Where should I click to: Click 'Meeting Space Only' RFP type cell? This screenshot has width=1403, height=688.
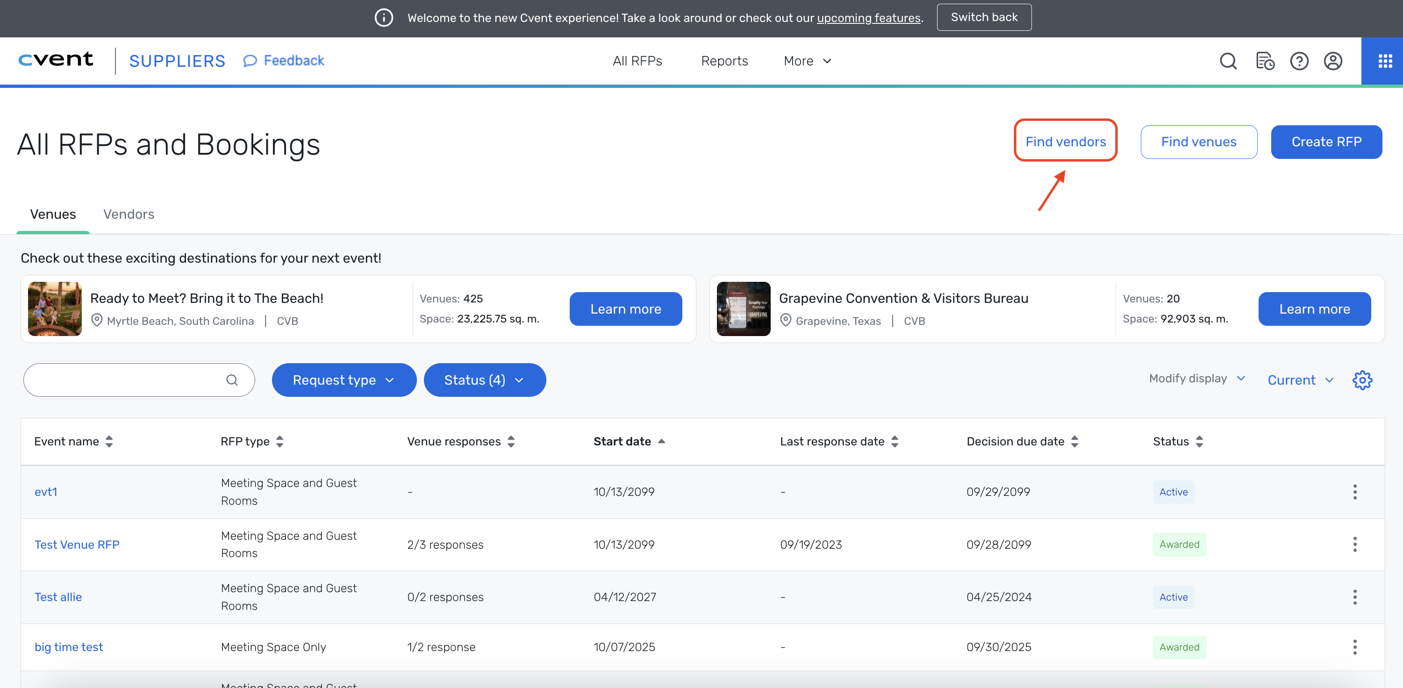click(273, 647)
